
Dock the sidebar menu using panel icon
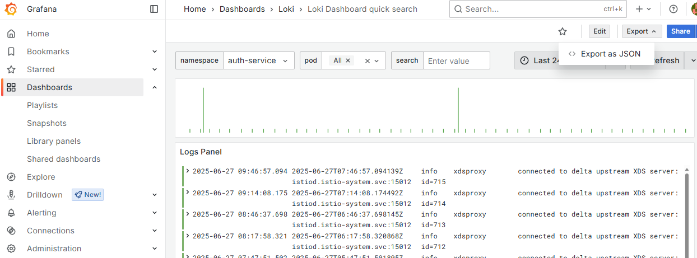click(154, 10)
